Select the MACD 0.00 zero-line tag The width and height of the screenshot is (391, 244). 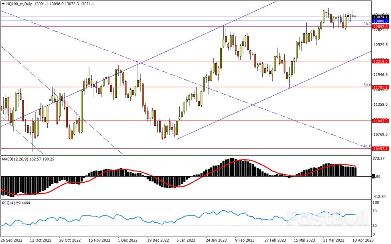(x=376, y=176)
